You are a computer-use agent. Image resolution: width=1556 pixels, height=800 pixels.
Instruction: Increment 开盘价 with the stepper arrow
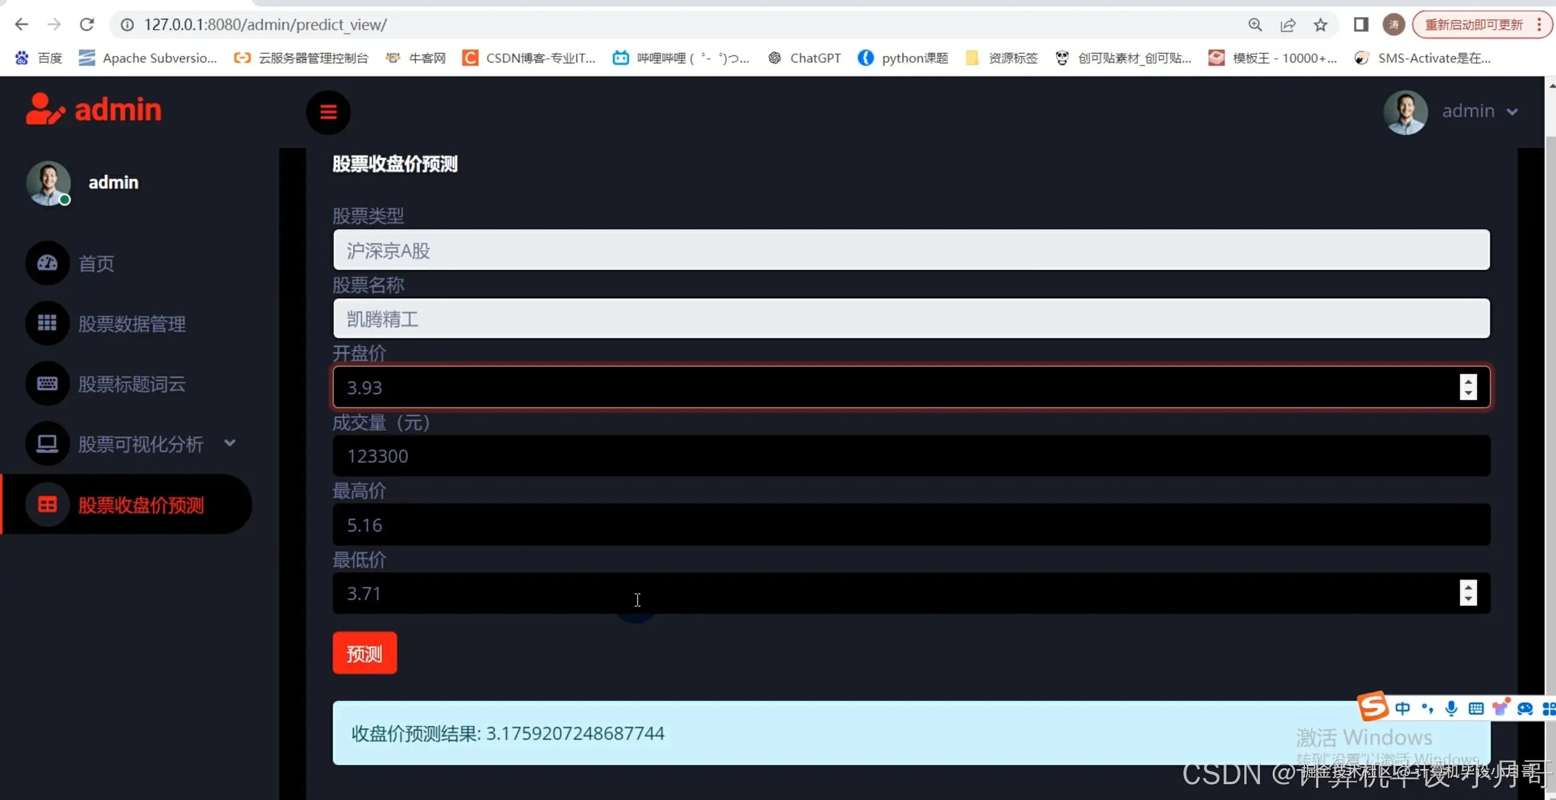click(x=1470, y=381)
